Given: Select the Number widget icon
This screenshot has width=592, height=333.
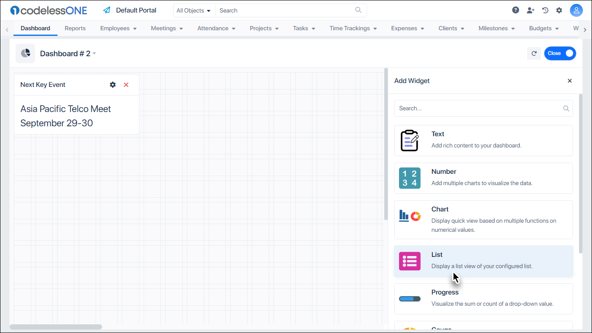Looking at the screenshot, I should (x=409, y=178).
